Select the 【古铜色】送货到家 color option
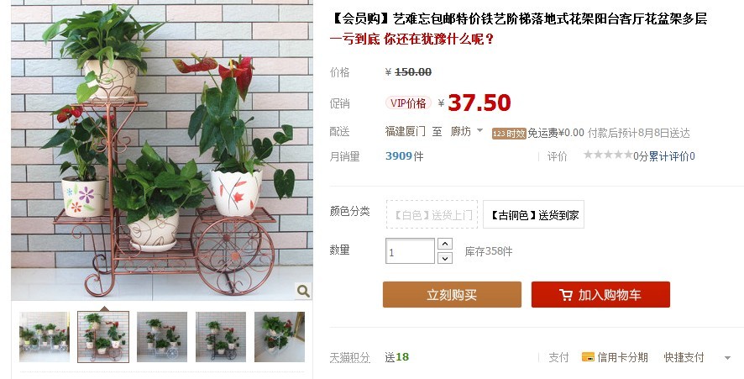This screenshot has width=744, height=379. 534,214
